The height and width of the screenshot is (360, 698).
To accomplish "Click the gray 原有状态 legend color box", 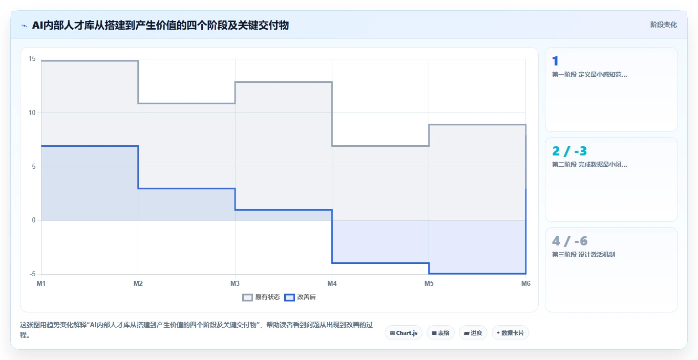I will 248,297.
